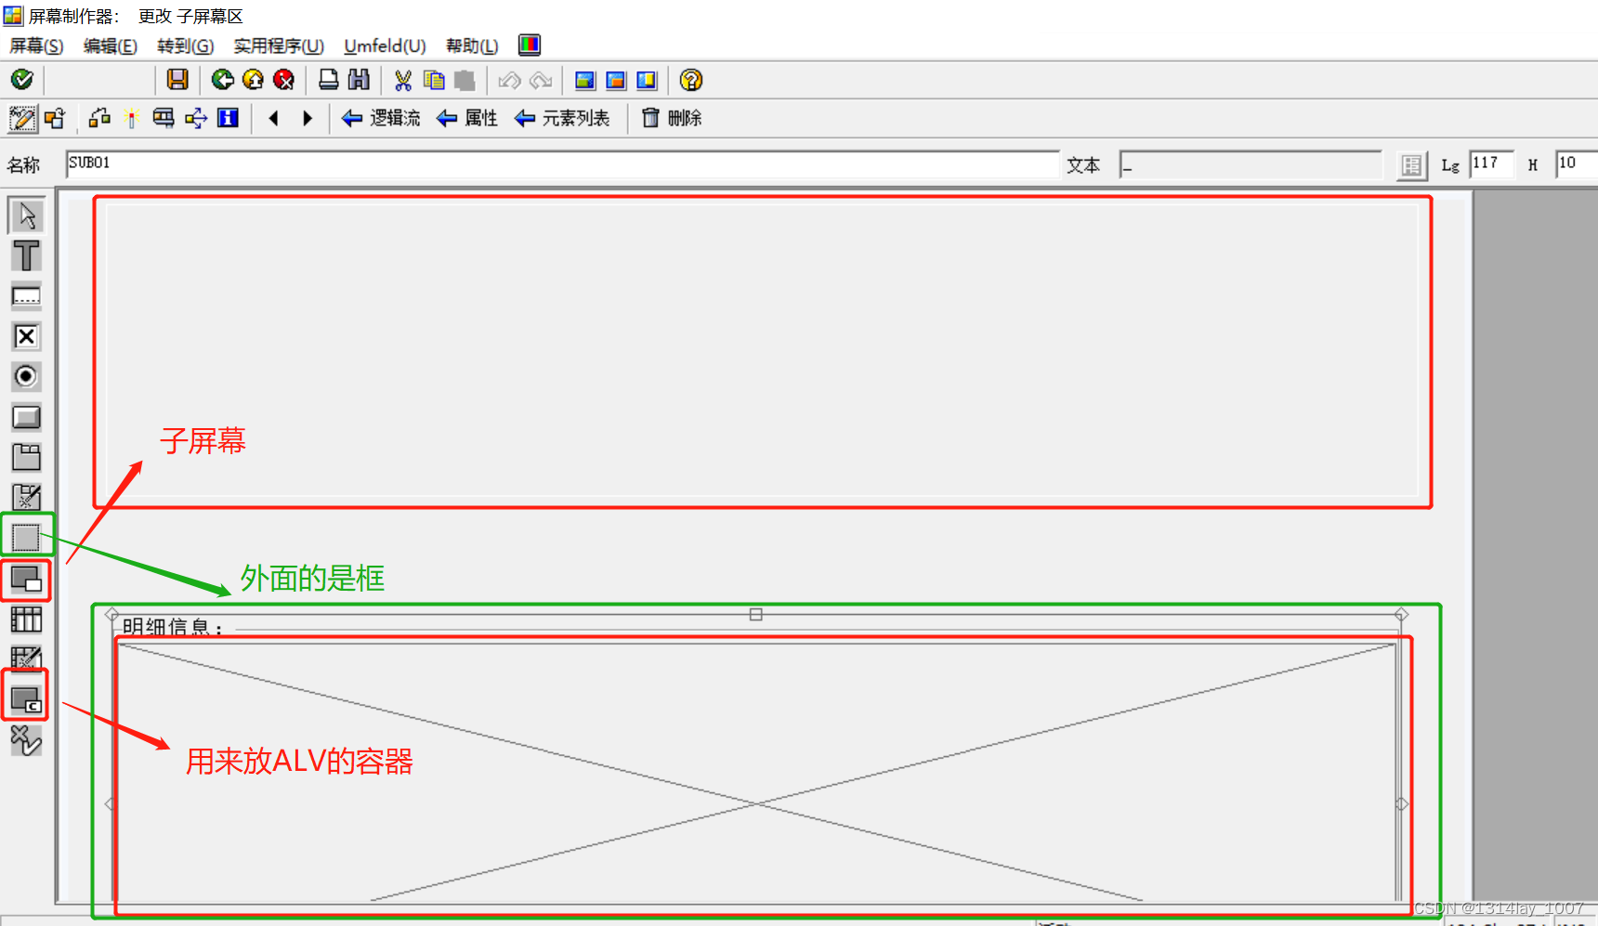Select the custom container crossed area
The image size is (1598, 926).
[756, 771]
